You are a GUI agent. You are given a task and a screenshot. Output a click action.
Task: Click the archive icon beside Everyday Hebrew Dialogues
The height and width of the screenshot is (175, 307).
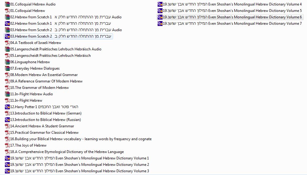coord(7,68)
